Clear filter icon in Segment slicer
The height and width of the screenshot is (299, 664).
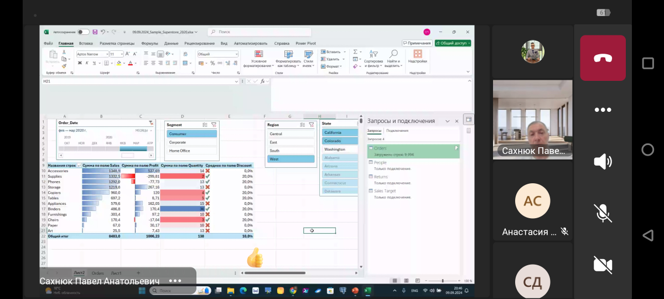tap(214, 125)
